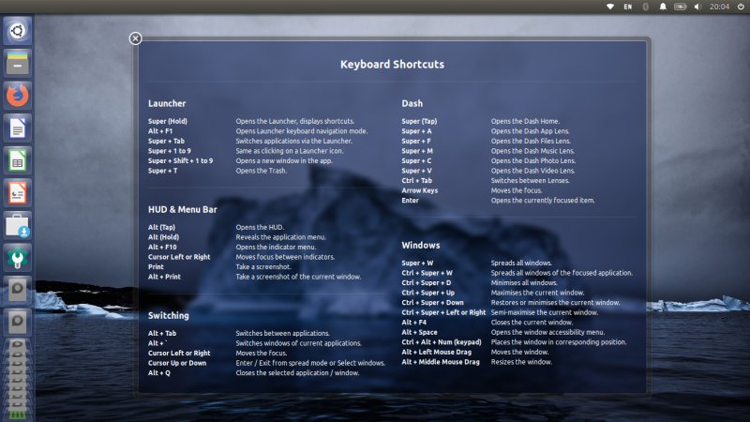750x422 pixels.
Task: Launch the Files manager from launcher
Action: (18, 63)
